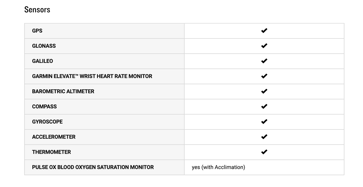
Task: Click the Accelerometer label
Action: (54, 137)
